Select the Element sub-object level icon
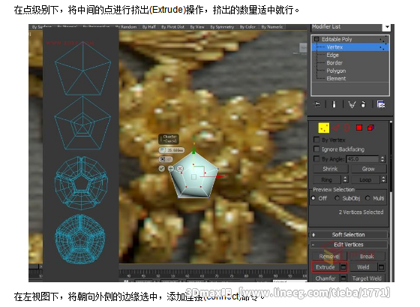The image size is (420, 307). 370,128
